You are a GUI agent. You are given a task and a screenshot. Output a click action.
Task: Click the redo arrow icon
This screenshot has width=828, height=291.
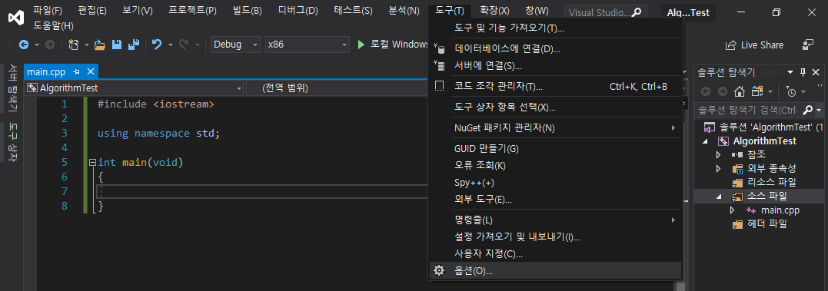pos(184,45)
